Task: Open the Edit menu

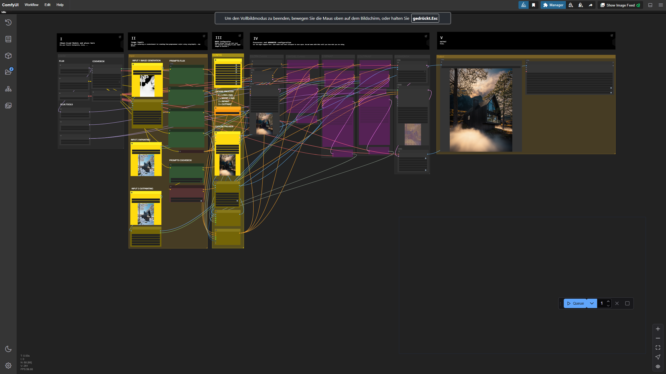Action: [47, 5]
